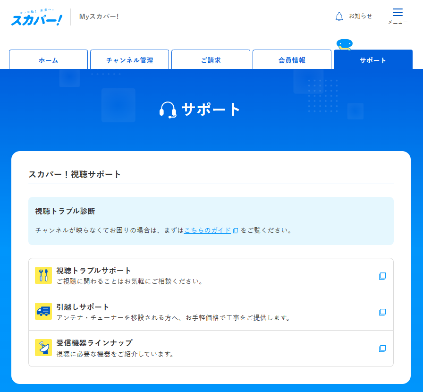Click the mascot character above サポート tab
Image resolution: width=423 pixels, height=392 pixels.
tap(344, 44)
